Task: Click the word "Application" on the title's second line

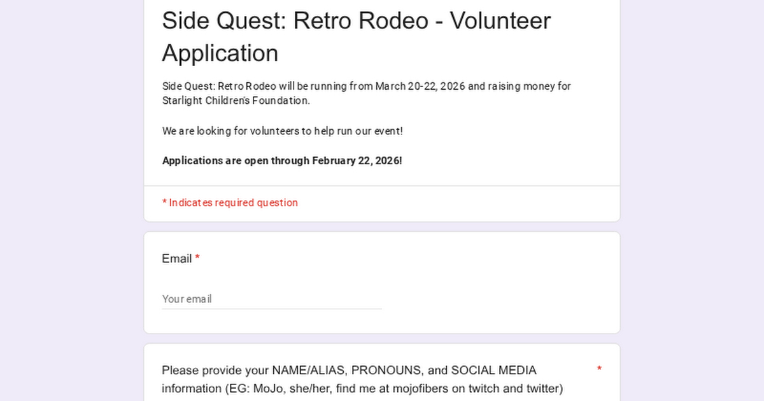Action: pos(220,53)
